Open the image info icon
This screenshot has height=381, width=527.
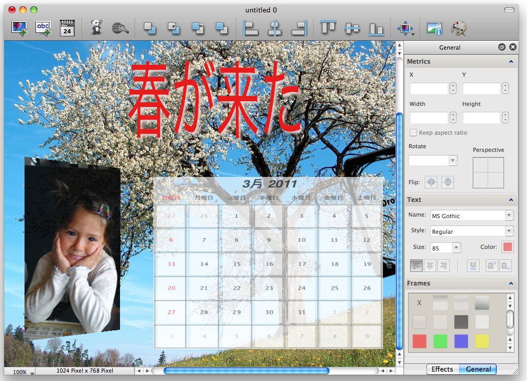[434, 29]
